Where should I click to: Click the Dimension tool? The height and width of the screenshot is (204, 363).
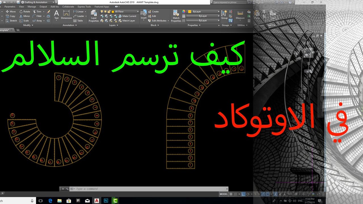coord(66,14)
